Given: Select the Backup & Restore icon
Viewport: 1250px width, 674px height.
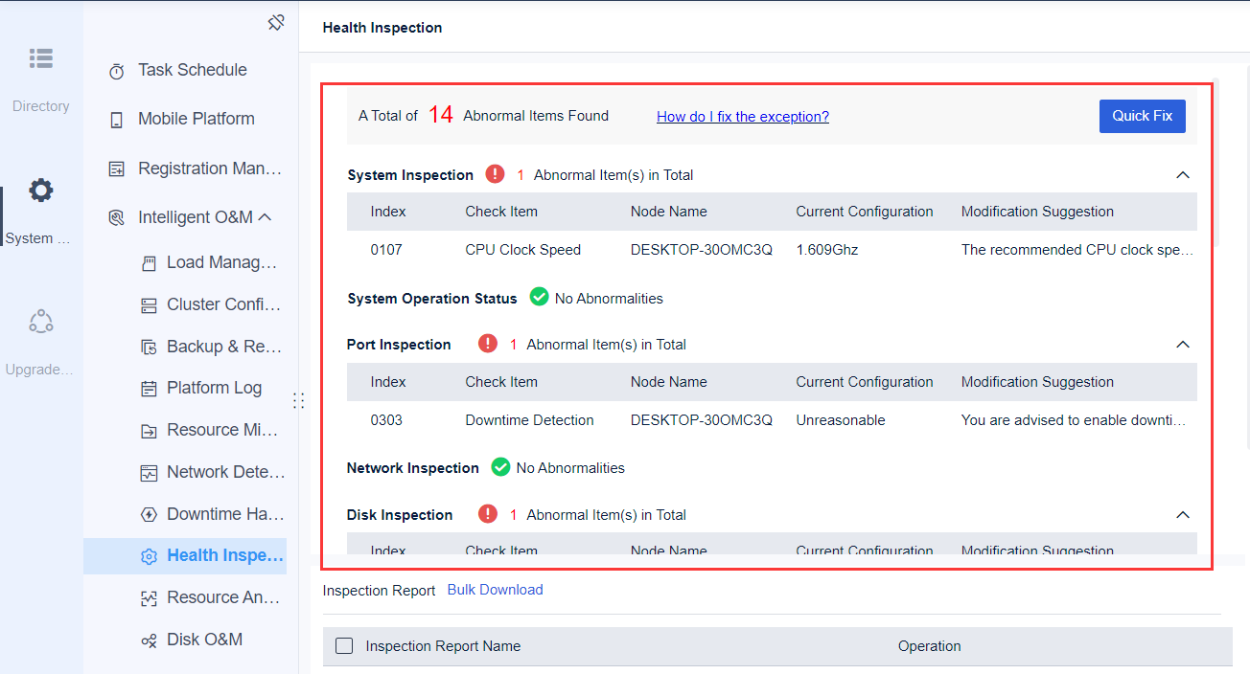Looking at the screenshot, I should coord(148,346).
